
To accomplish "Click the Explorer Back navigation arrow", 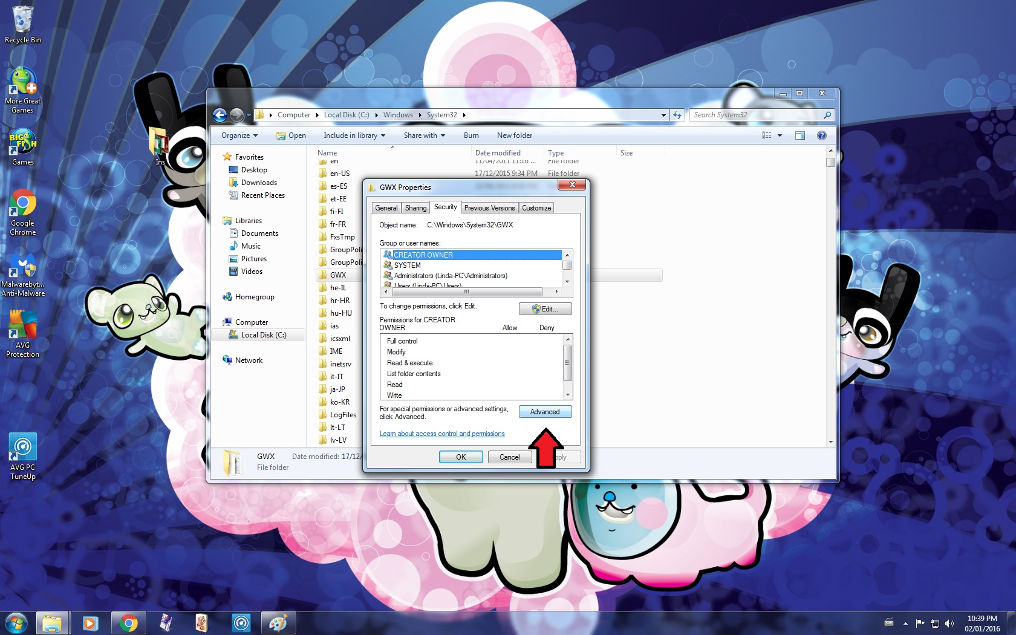I will [x=220, y=115].
